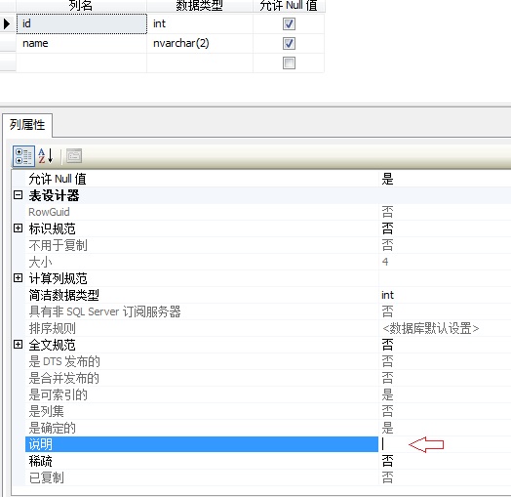Select the 允许 Null 值 property row

click(x=268, y=179)
